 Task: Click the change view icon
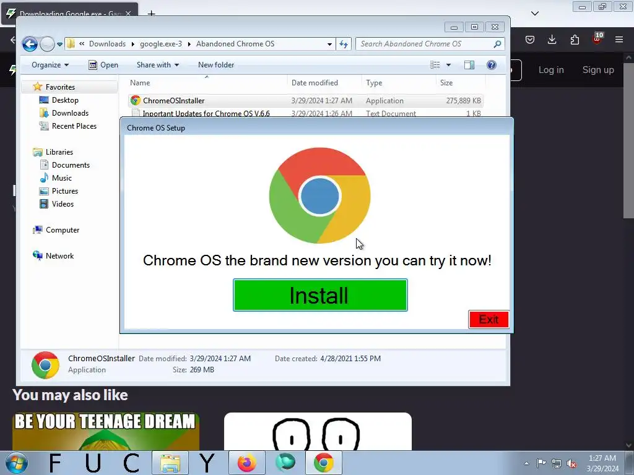(x=435, y=64)
